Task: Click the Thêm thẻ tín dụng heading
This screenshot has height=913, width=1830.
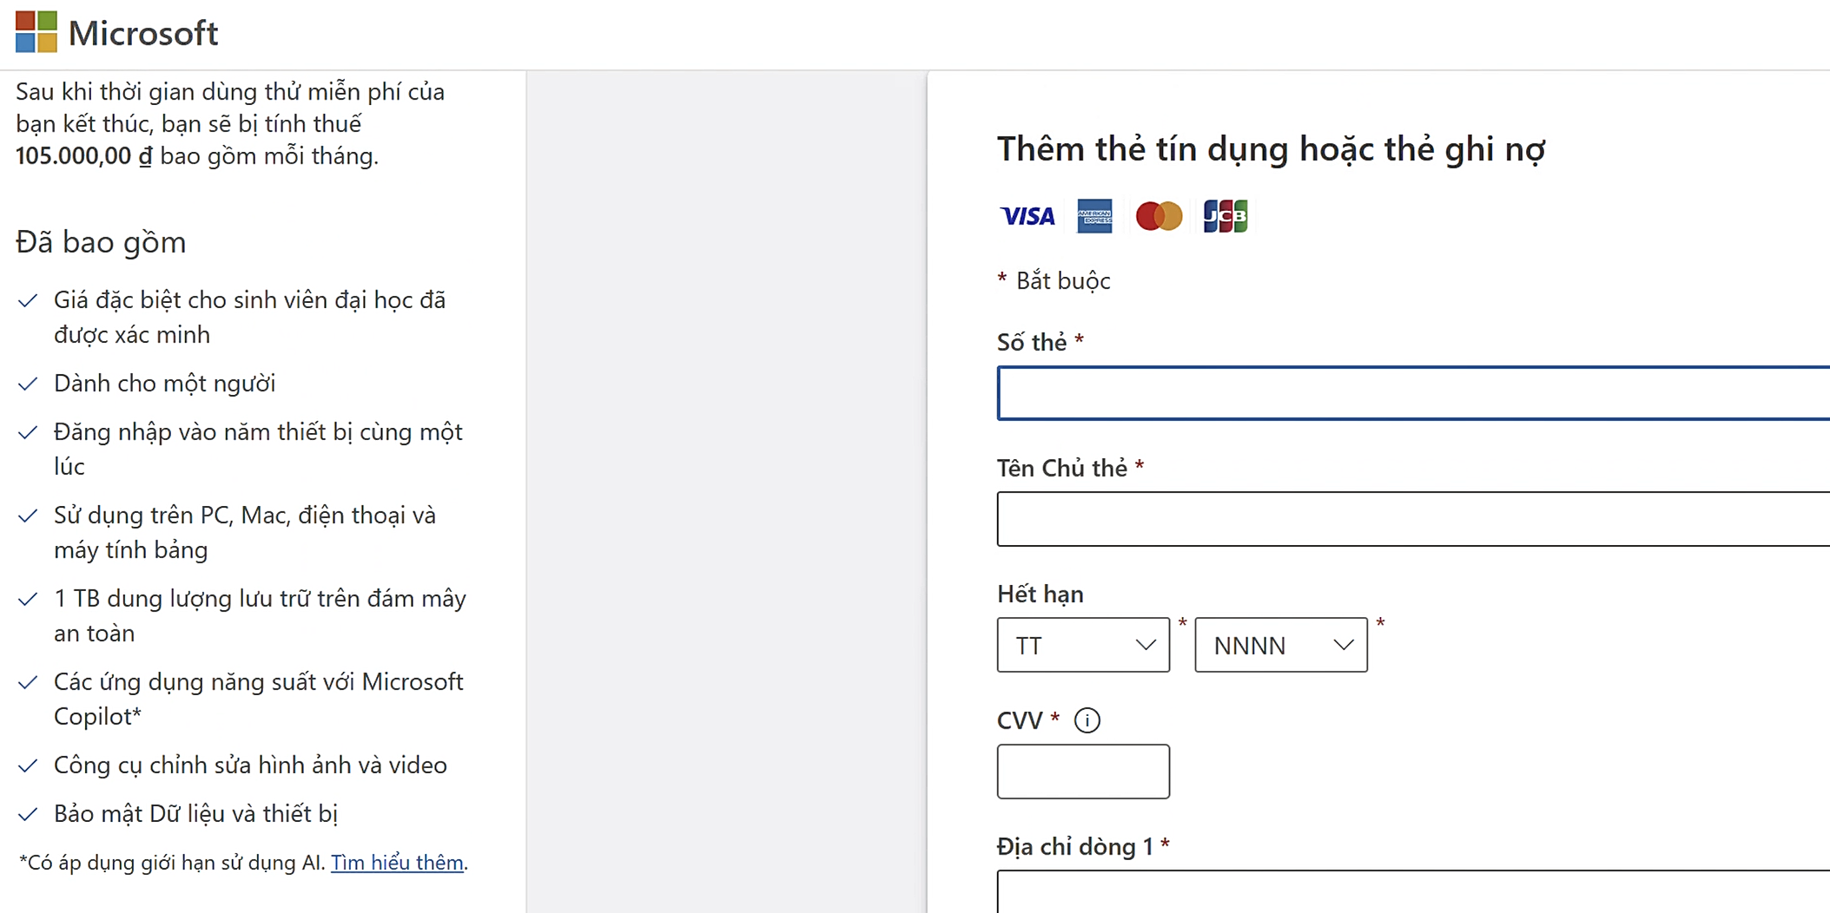Action: click(1271, 149)
